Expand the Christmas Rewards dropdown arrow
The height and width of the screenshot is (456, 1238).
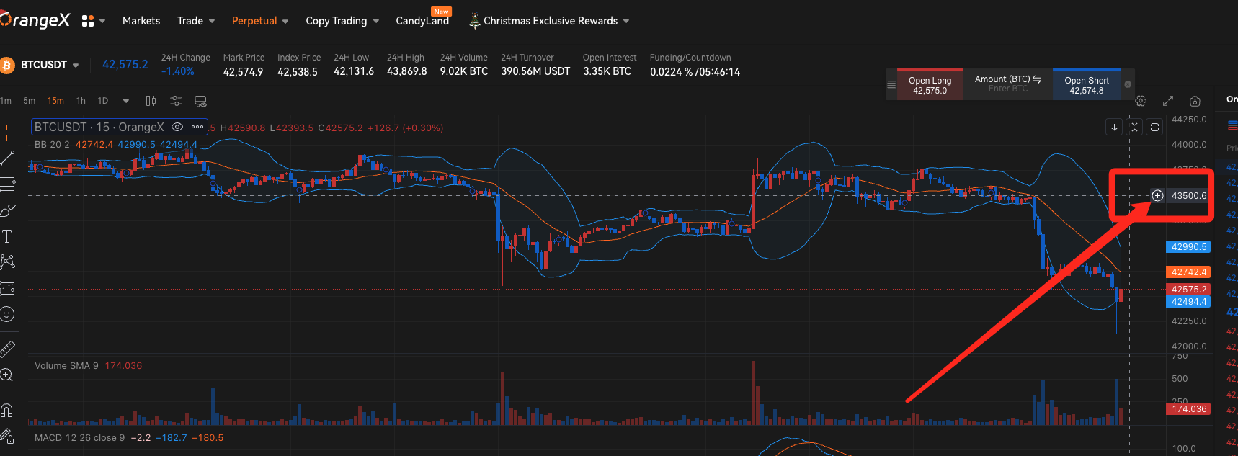[626, 22]
